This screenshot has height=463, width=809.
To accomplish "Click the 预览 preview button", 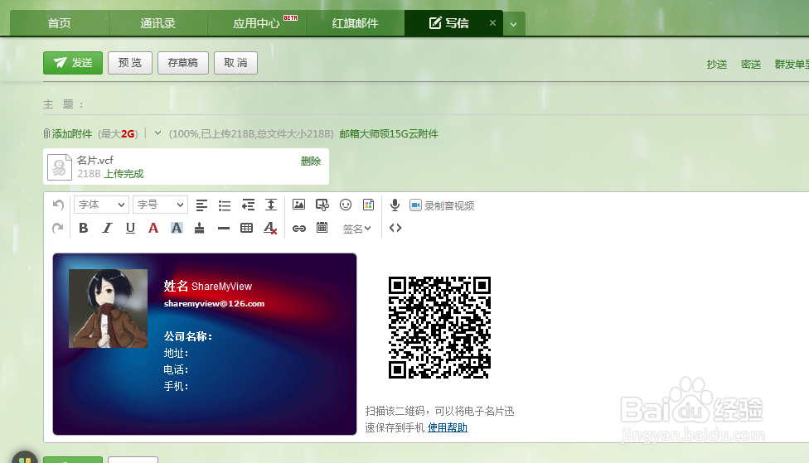I will coord(130,63).
